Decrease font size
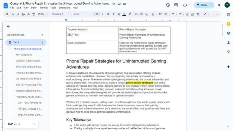 point(92,14)
